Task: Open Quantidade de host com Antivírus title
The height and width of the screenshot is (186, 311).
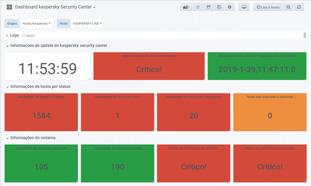Action: 41,148
